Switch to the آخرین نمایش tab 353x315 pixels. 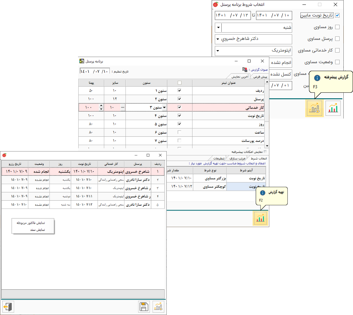(x=239, y=76)
